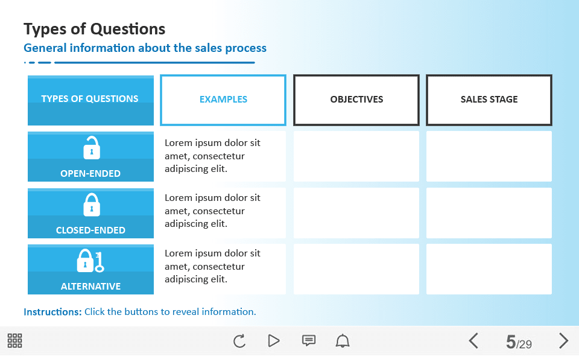Screen dimensions: 579x356
Task: Click the notification bell icon
Action: click(x=343, y=341)
